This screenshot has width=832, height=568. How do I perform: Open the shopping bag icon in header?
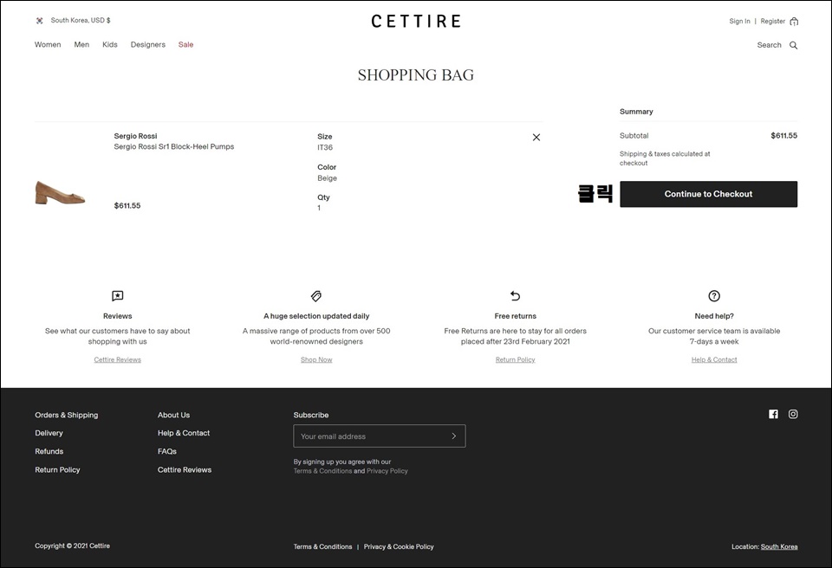pos(794,22)
